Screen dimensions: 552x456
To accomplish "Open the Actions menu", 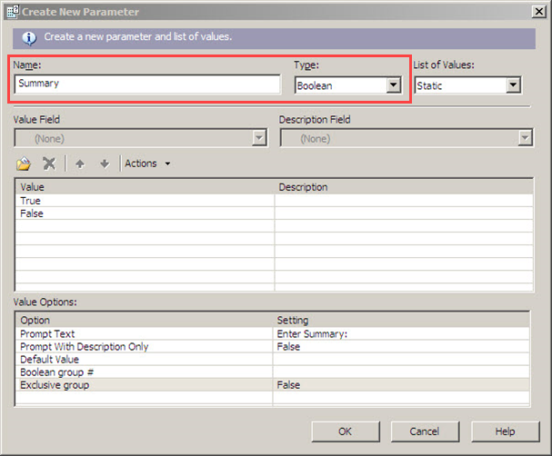I will coord(147,164).
